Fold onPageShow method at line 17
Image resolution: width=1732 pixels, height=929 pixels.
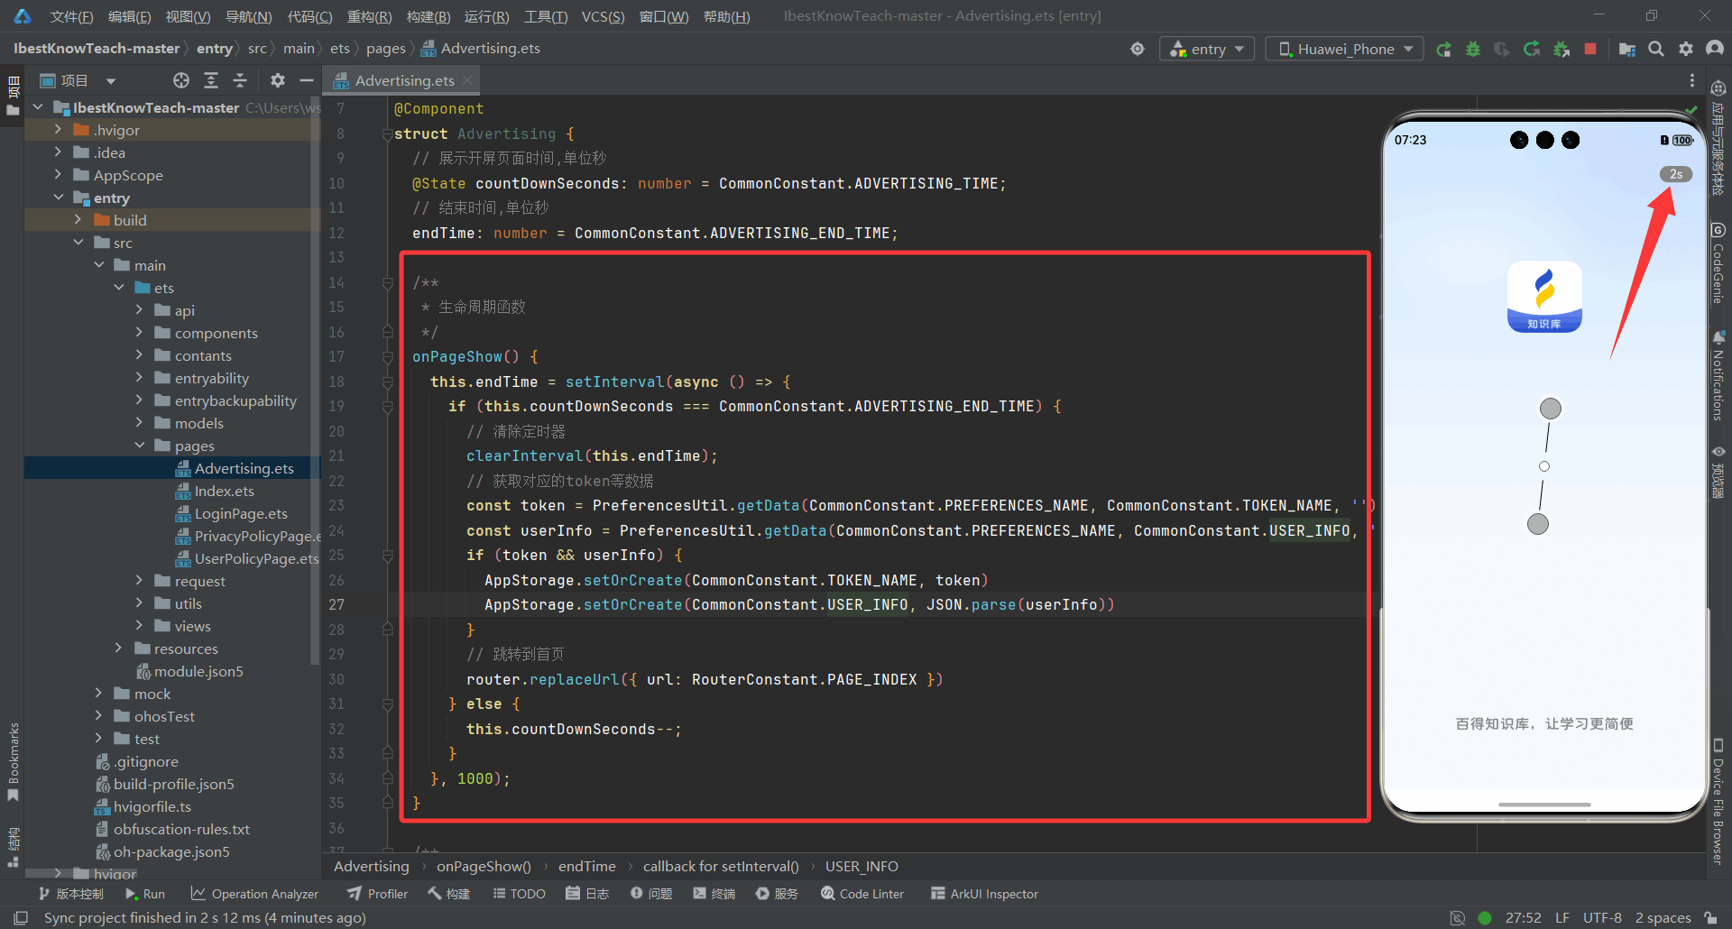click(388, 357)
